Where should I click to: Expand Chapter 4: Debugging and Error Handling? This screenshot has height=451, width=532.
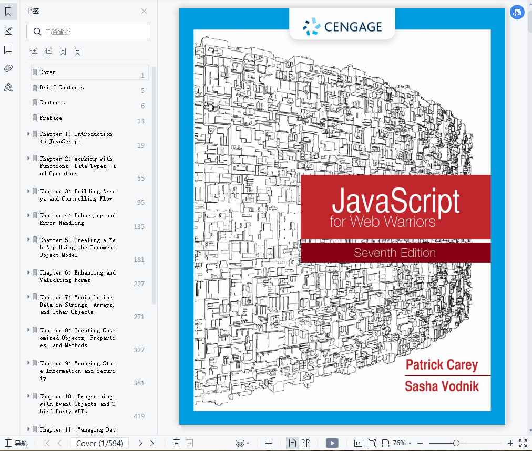click(28, 215)
